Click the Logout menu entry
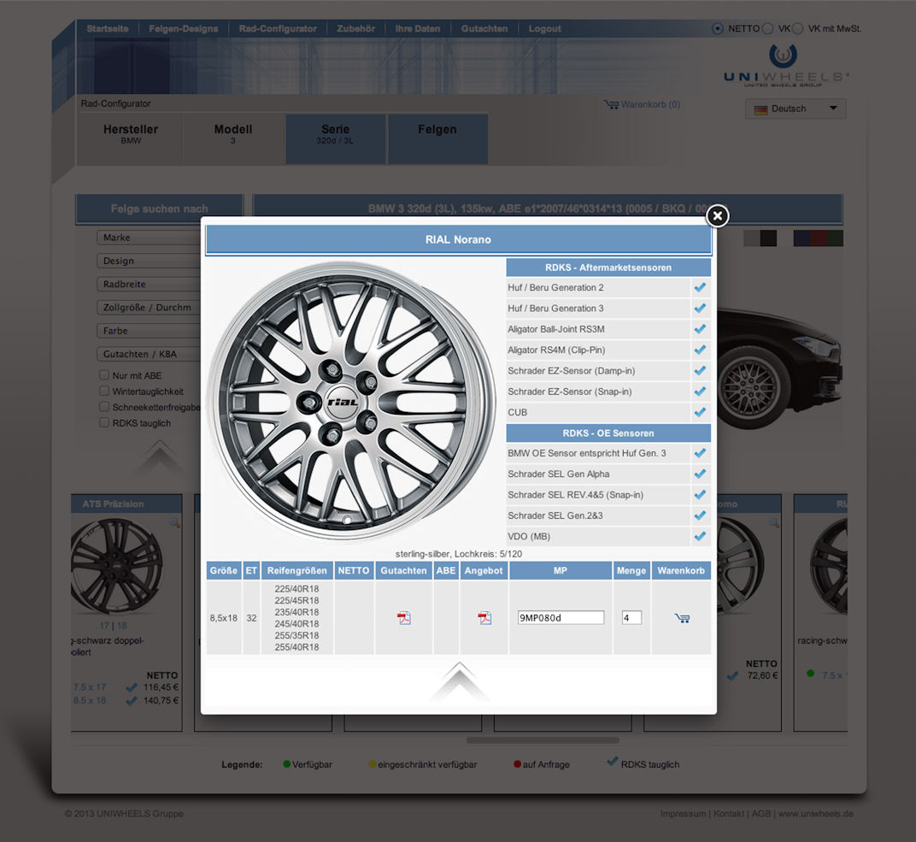Viewport: 916px width, 842px height. pos(544,27)
